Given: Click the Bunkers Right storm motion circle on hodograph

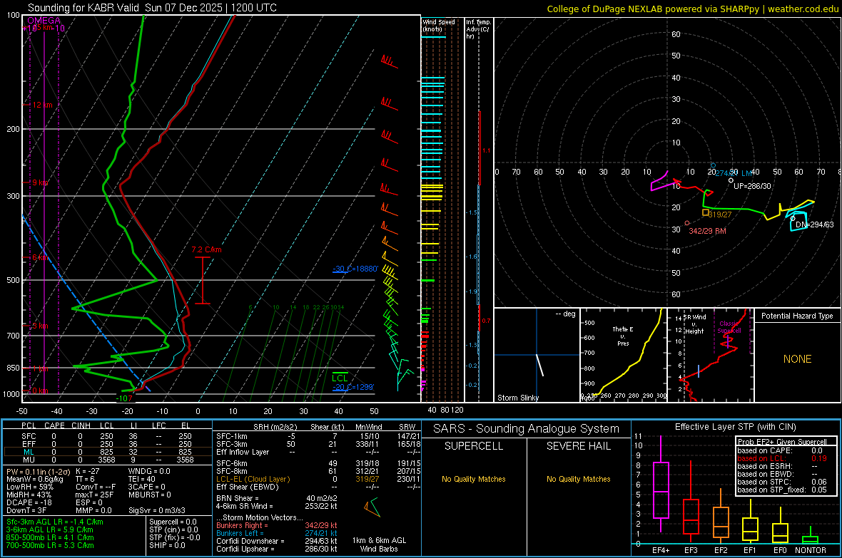Looking at the screenshot, I should (687, 223).
